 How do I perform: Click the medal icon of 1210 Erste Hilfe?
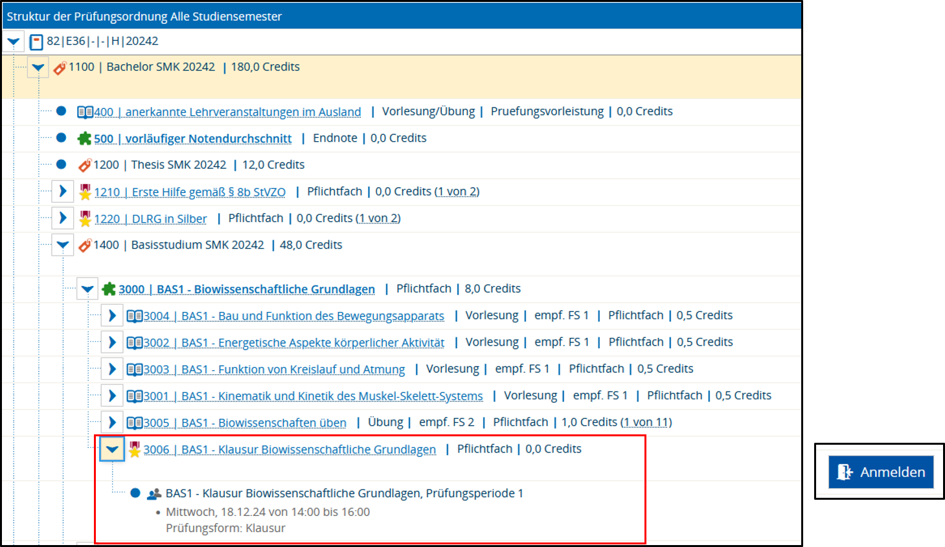coord(85,192)
